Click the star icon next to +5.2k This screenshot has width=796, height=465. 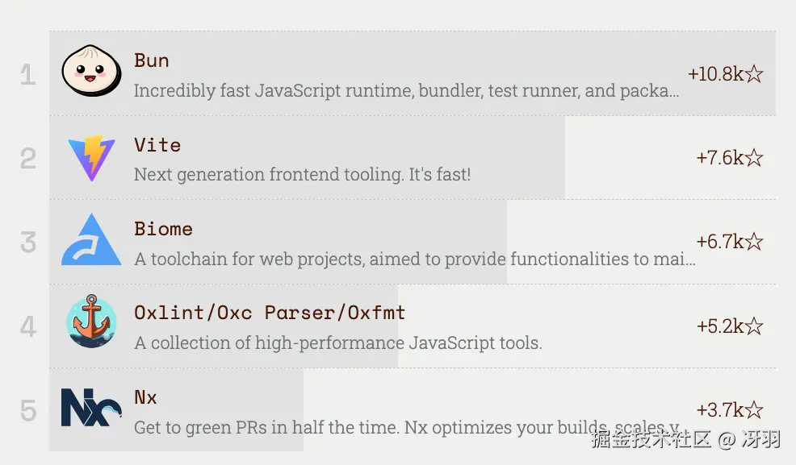pyautogui.click(x=754, y=326)
